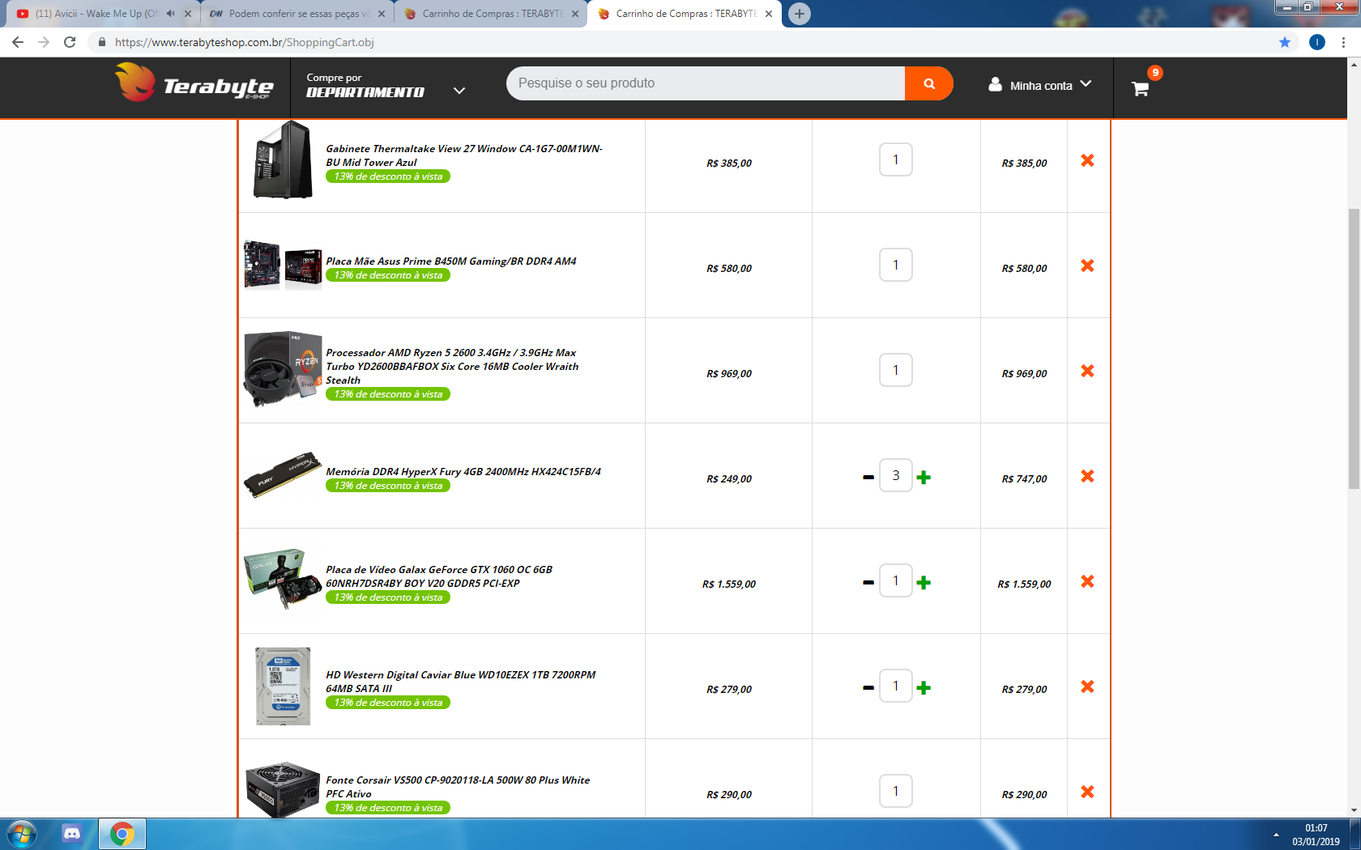Click the Thermaltake case thumbnail image
The height and width of the screenshot is (850, 1361).
283,159
